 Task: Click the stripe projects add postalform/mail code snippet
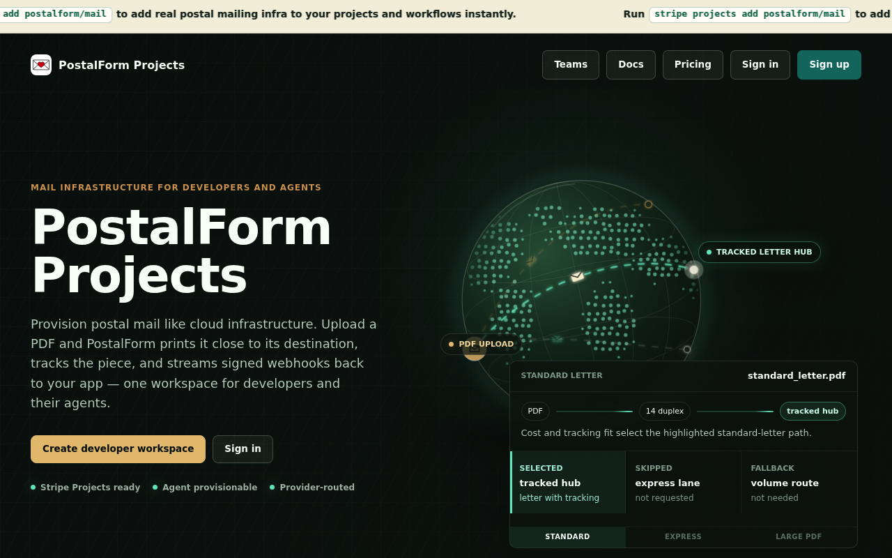point(750,15)
